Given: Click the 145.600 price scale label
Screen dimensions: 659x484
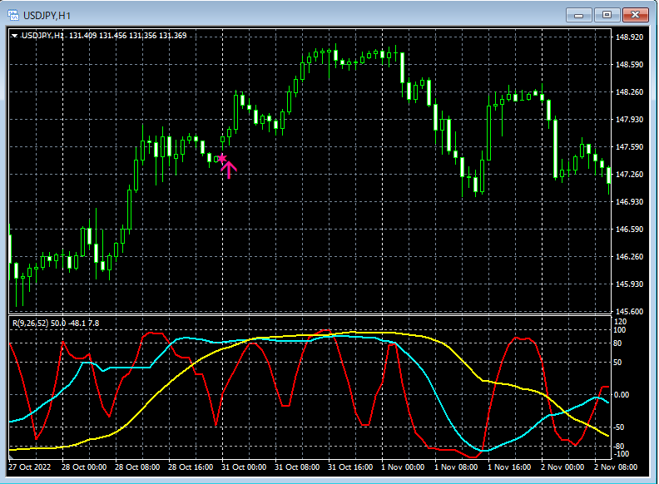Looking at the screenshot, I should point(629,312).
